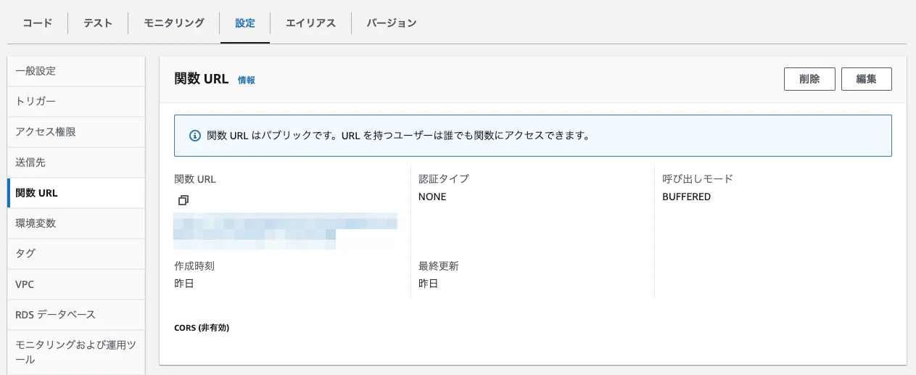Select the 設定 tab
Image resolution: width=916 pixels, height=375 pixels.
click(x=245, y=23)
